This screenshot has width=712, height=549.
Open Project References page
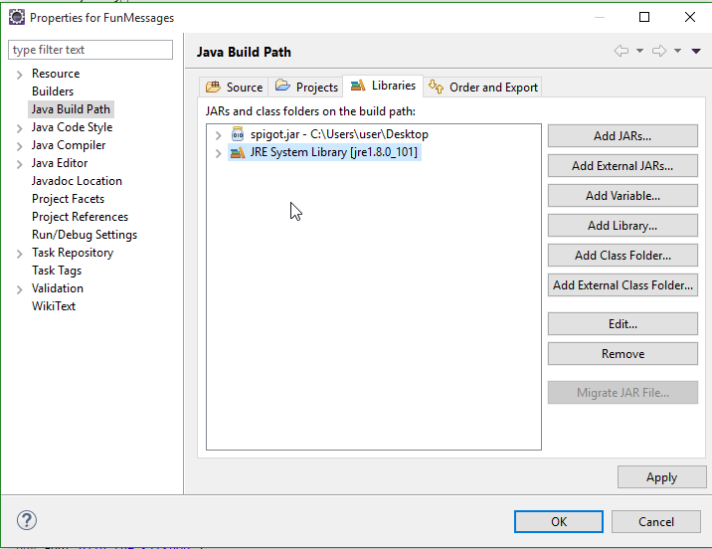coord(80,217)
